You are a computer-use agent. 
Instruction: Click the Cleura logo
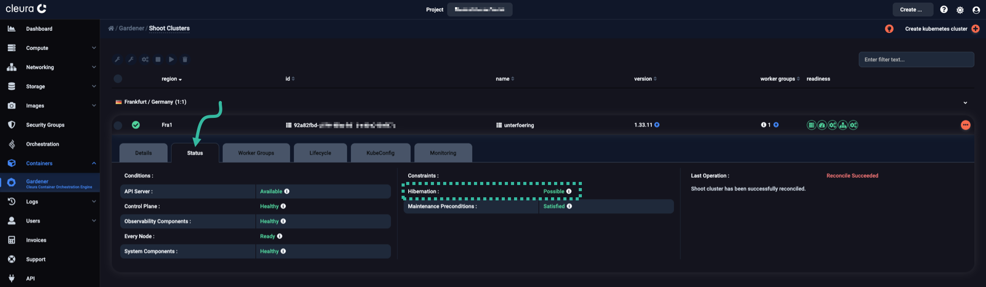pos(26,9)
